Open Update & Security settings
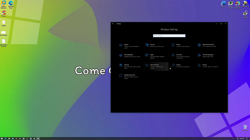Screen dimensions: 250x140 [130, 76]
